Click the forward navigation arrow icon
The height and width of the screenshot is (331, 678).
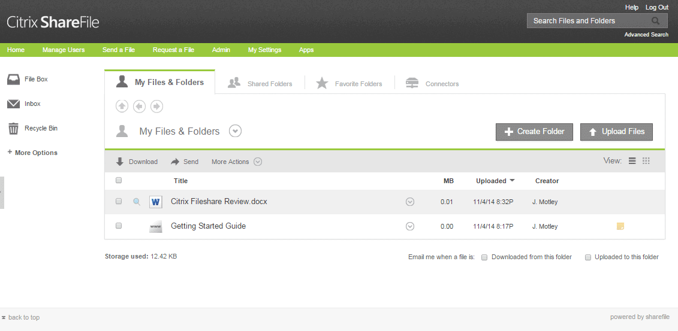[x=156, y=106]
